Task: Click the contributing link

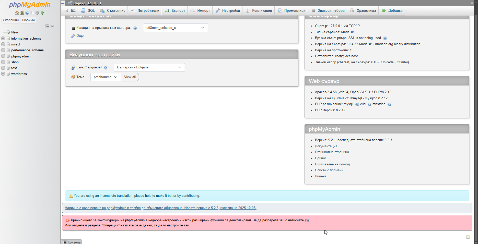Action: pos(190,196)
